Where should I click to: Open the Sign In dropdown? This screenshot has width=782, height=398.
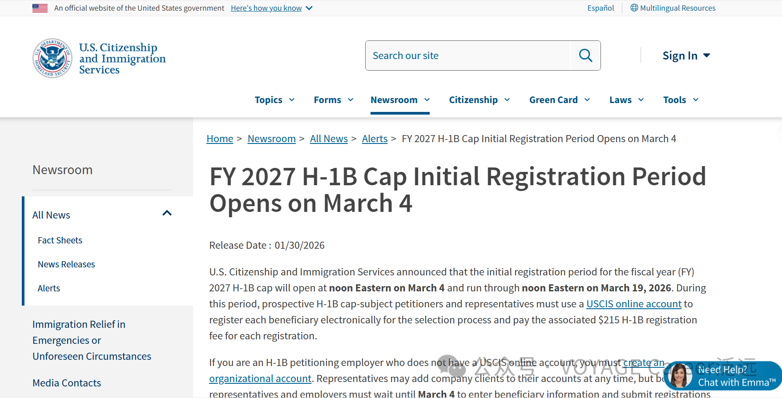tap(685, 56)
